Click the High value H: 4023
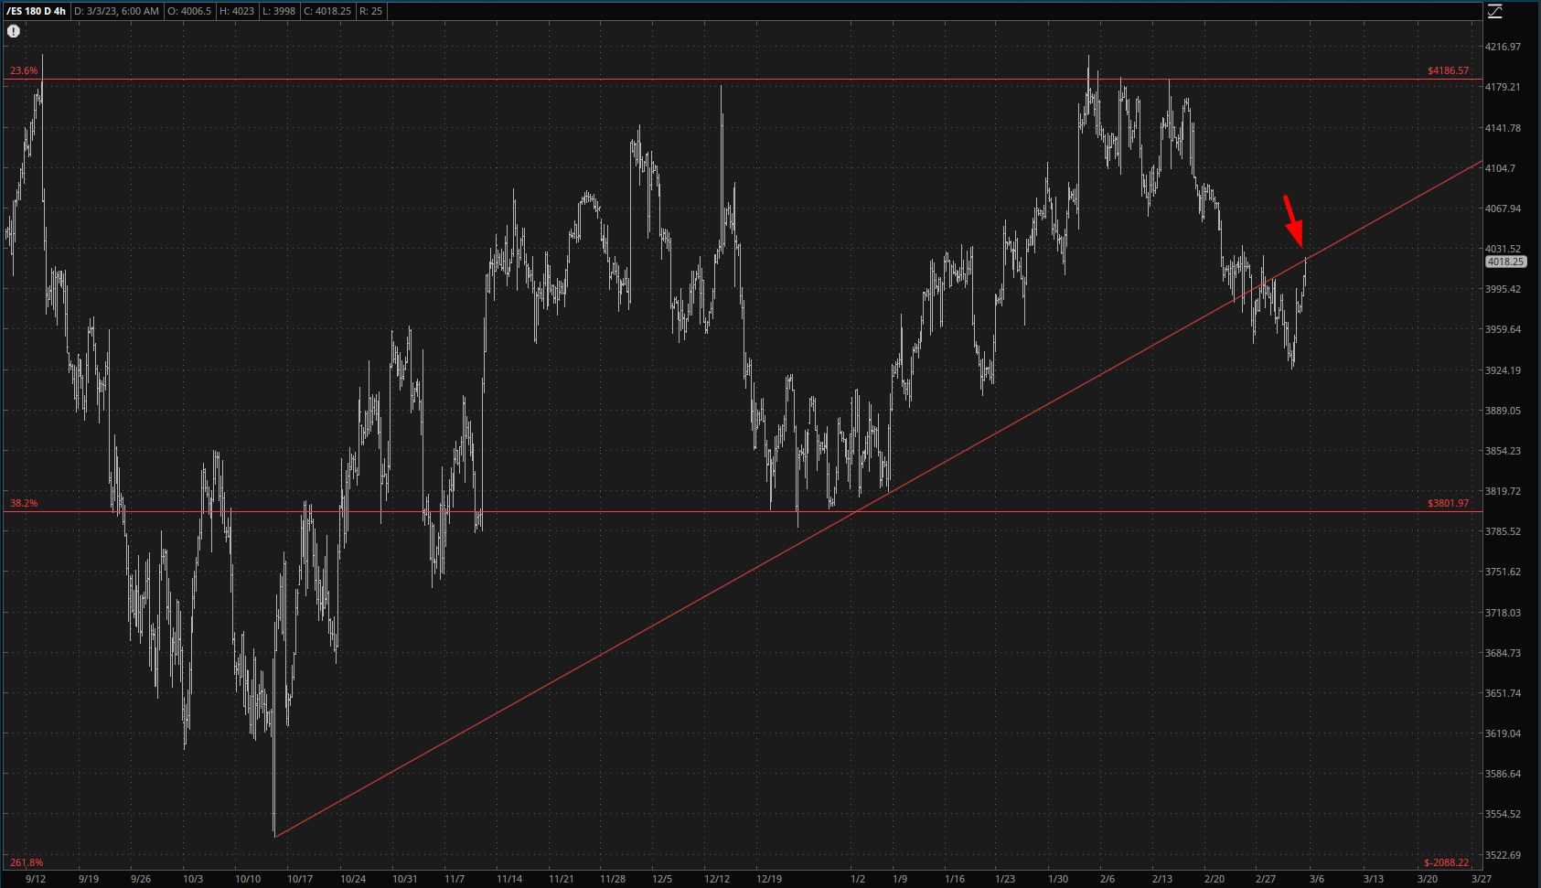 [x=237, y=11]
